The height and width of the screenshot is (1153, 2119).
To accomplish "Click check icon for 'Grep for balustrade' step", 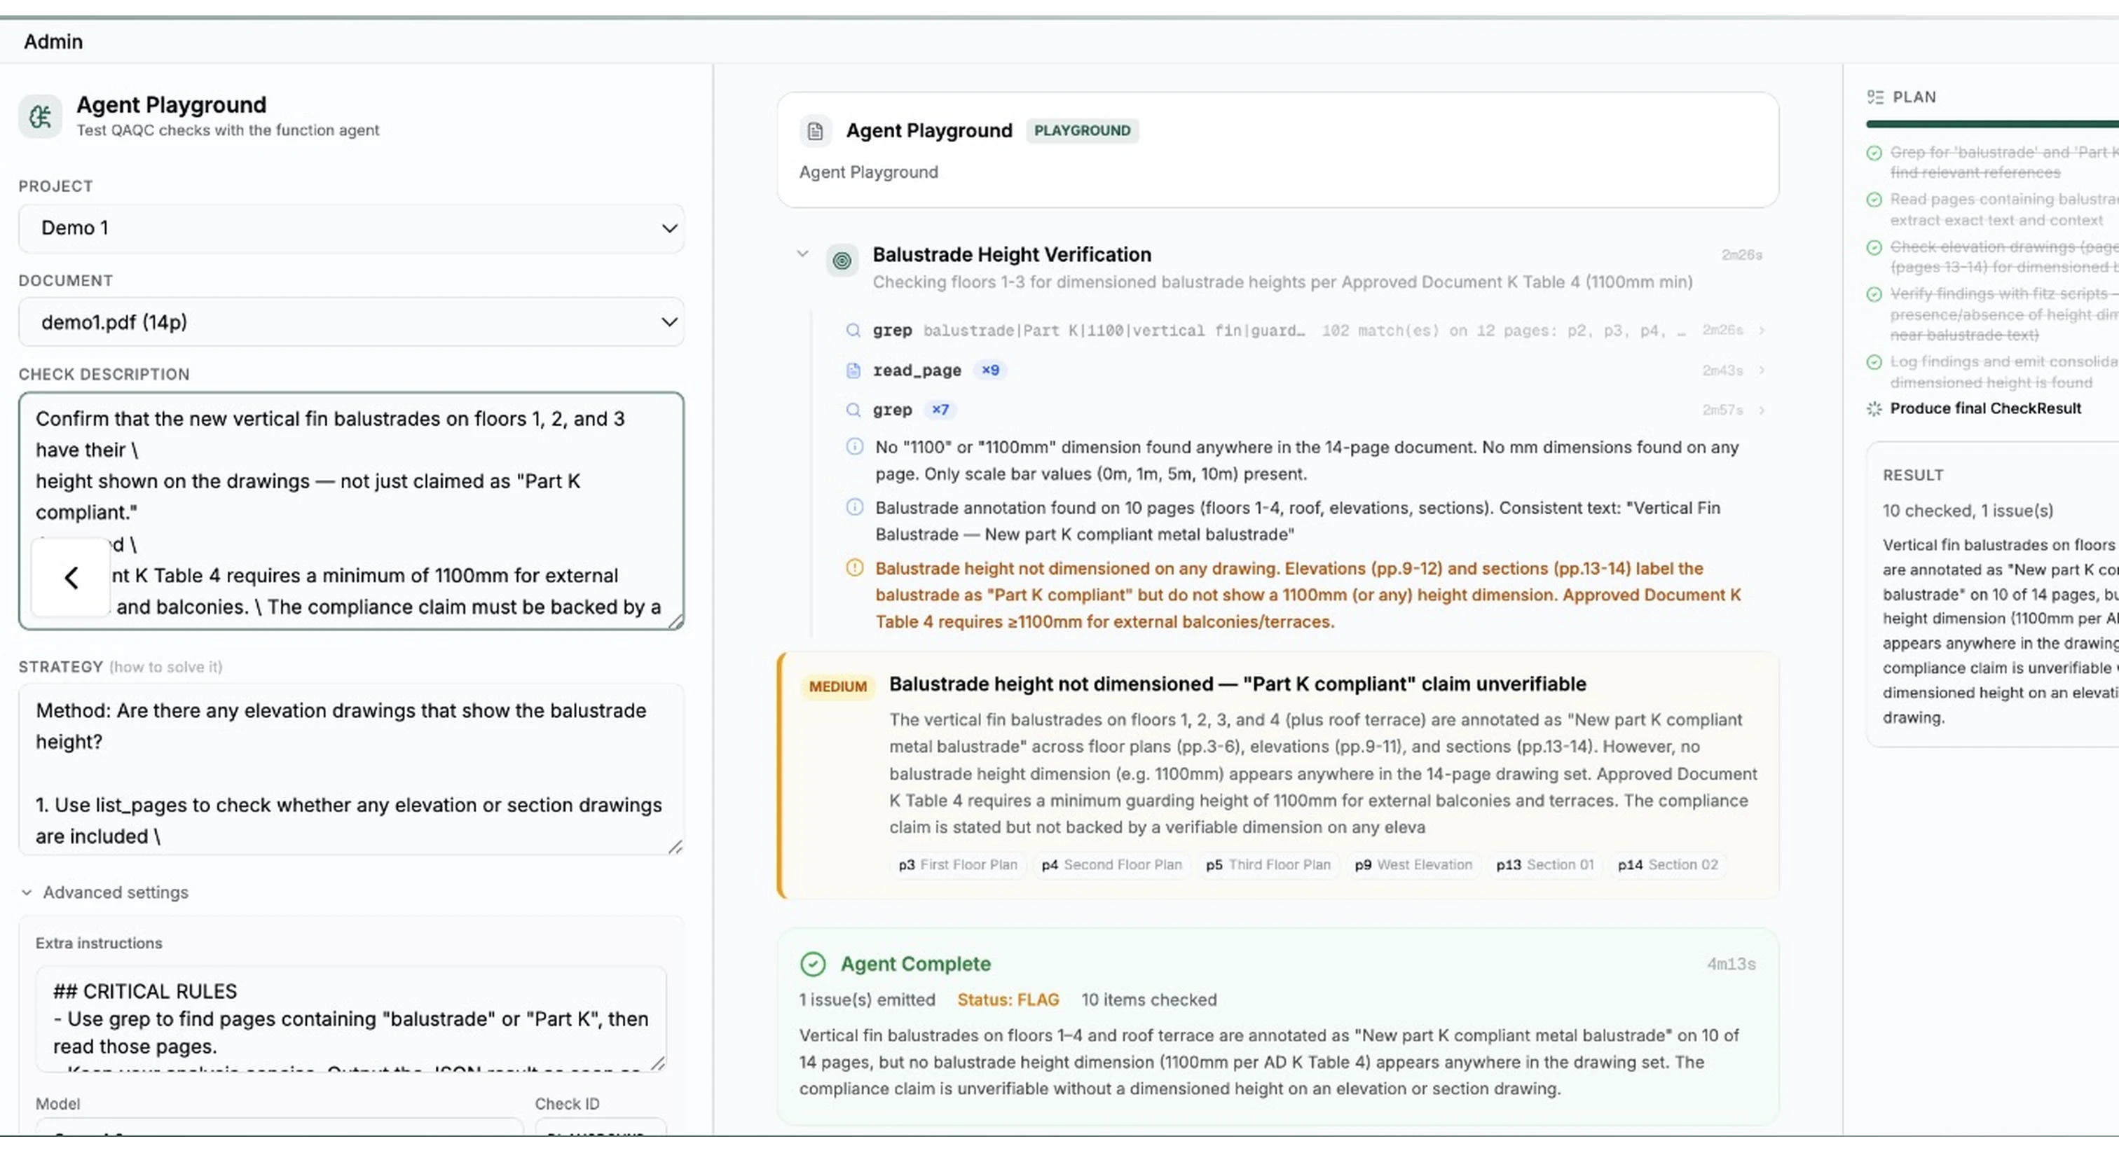I will click(1874, 153).
